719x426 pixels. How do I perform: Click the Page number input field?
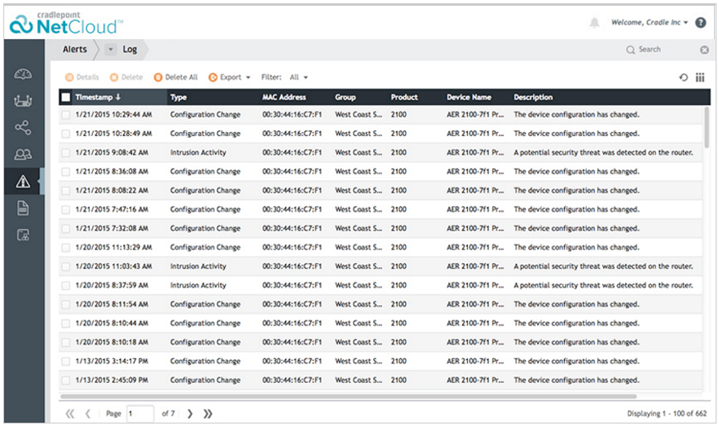(140, 413)
